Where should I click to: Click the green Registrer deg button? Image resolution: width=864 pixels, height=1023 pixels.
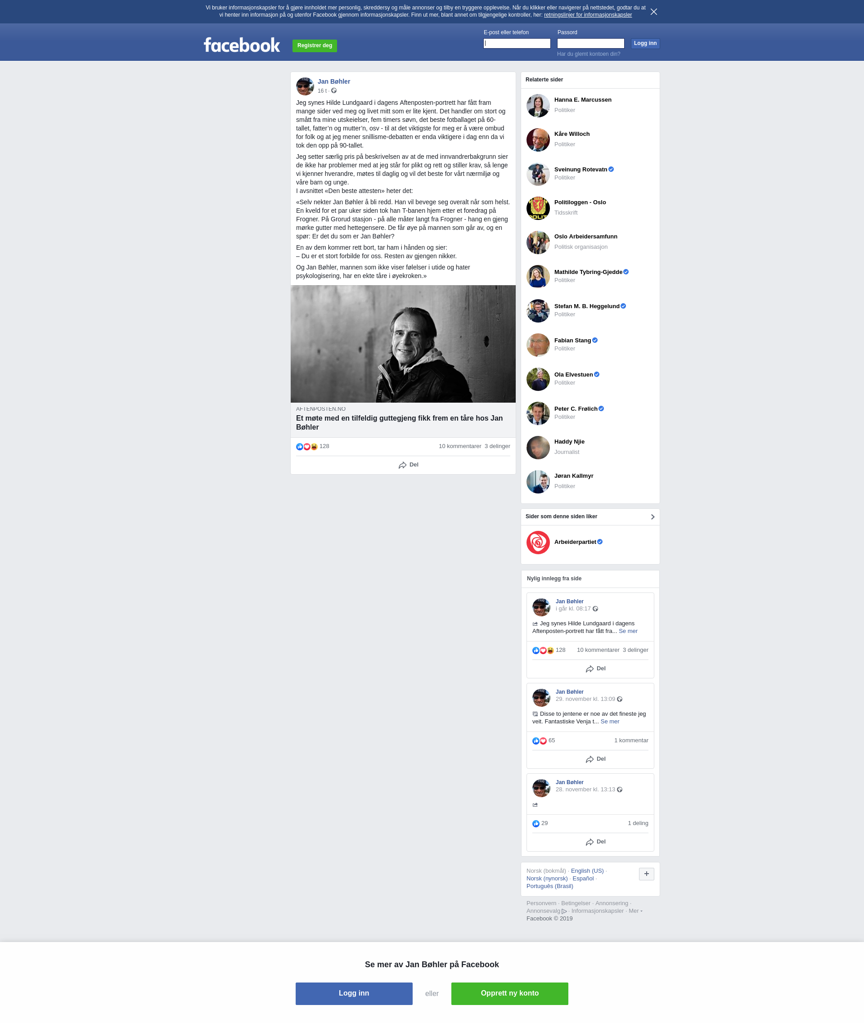315,45
